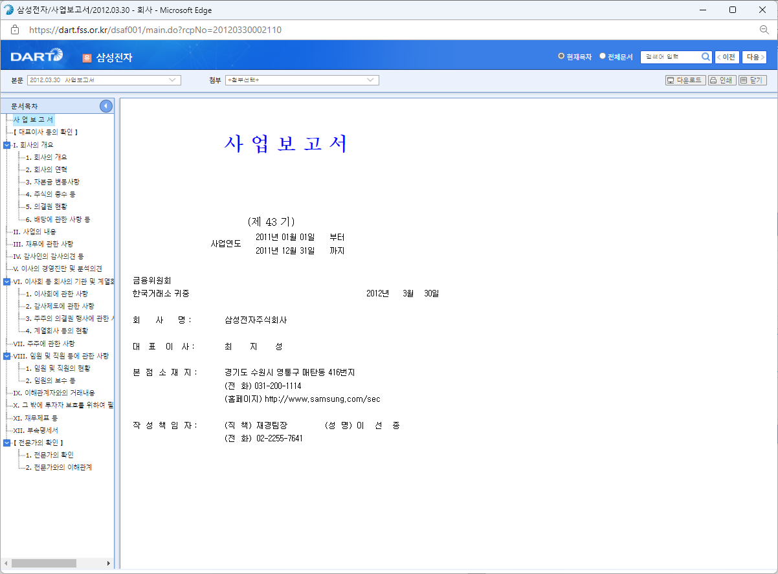Open 1. 임원 및 직원의 현황 item

point(58,368)
